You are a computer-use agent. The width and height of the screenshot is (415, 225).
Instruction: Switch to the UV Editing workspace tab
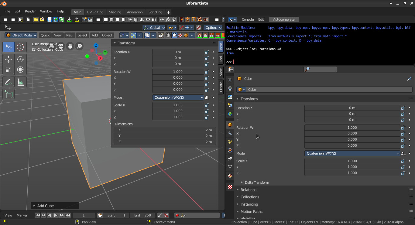pyautogui.click(x=95, y=12)
